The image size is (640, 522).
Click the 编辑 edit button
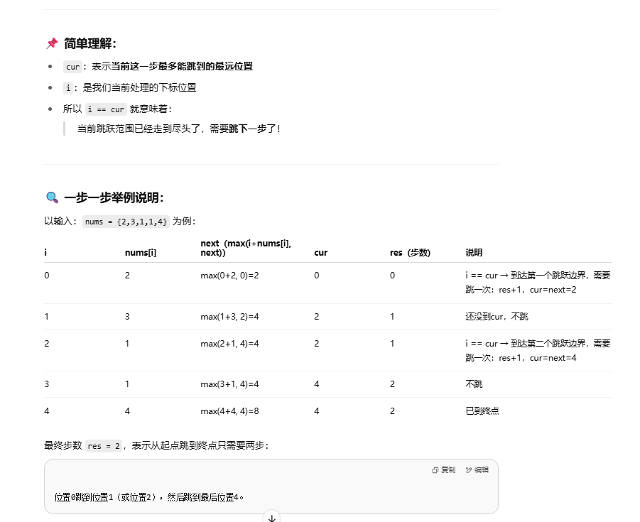[x=477, y=469]
